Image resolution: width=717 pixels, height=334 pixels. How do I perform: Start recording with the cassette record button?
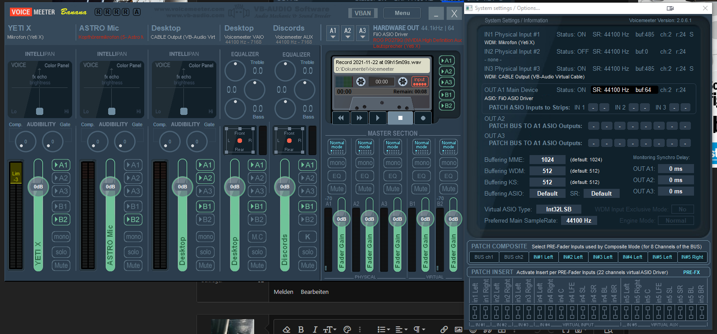point(423,118)
